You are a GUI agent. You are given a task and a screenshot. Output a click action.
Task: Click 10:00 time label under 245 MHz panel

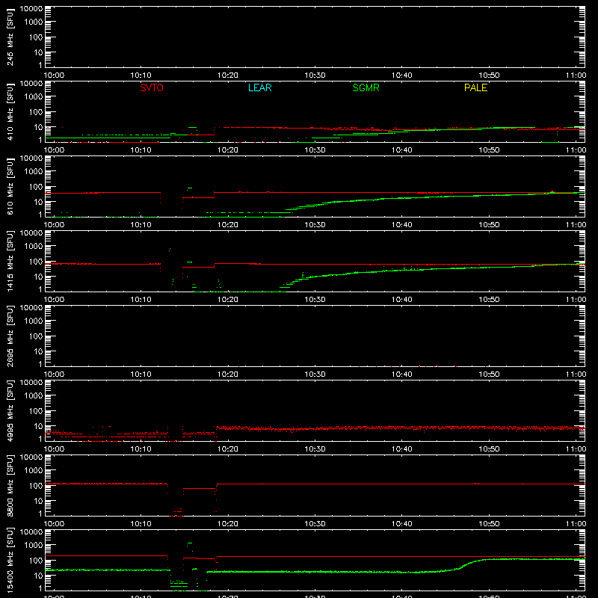click(54, 75)
